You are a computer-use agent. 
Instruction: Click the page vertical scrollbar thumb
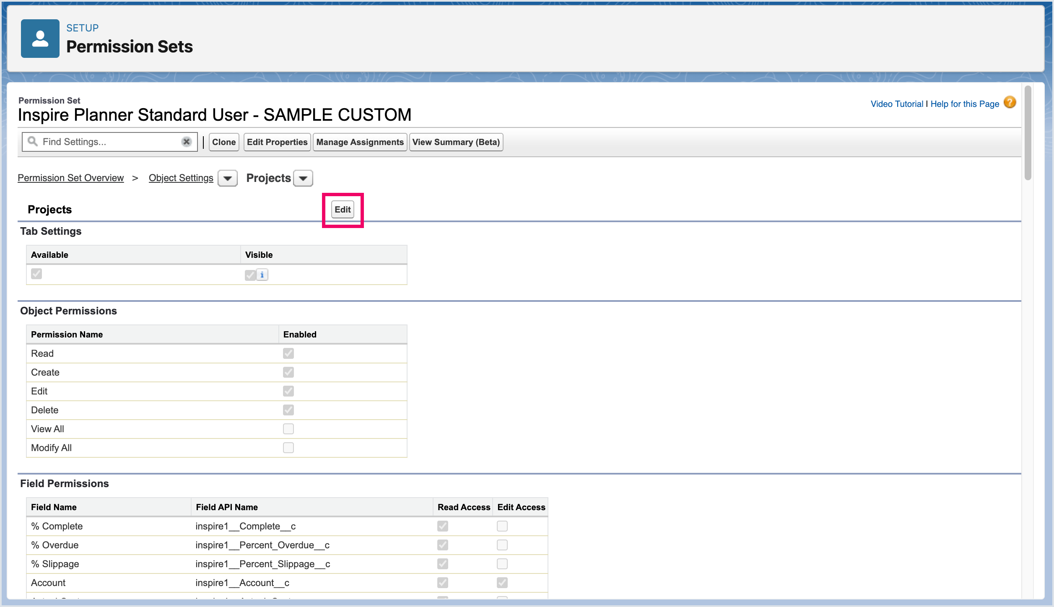point(1028,133)
